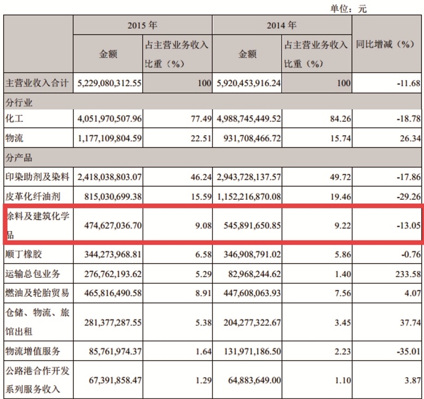The image size is (424, 399).
Task: Select the 5,229,080,312.55 total amount cell
Action: pos(110,84)
